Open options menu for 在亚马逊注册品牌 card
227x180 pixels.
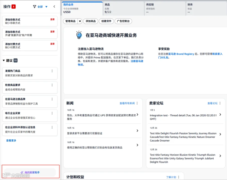[x=52, y=99]
